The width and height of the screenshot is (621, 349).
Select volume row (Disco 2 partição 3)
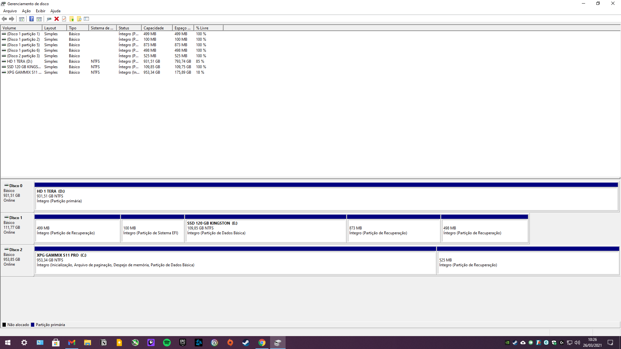click(x=112, y=56)
